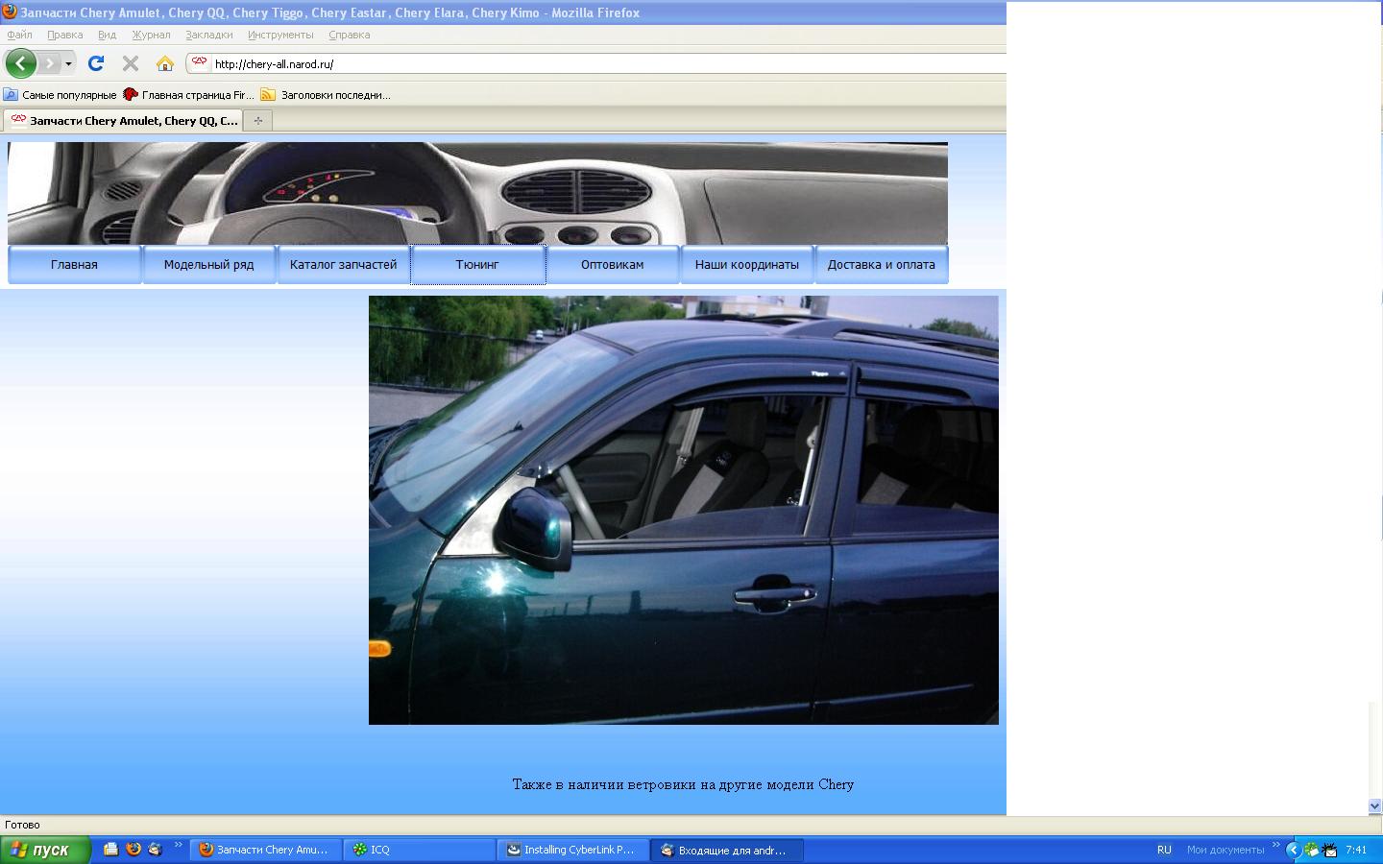Click the Готово status bar text
Viewport: 1383px width, 864px height.
pyautogui.click(x=22, y=825)
